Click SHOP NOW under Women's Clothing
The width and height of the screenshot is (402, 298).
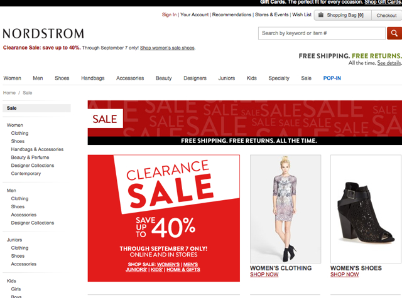pyautogui.click(x=264, y=274)
